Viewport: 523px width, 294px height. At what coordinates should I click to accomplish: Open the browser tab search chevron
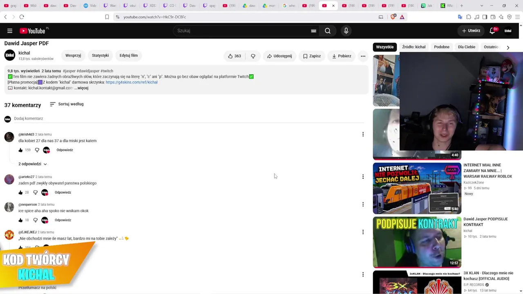(x=482, y=6)
